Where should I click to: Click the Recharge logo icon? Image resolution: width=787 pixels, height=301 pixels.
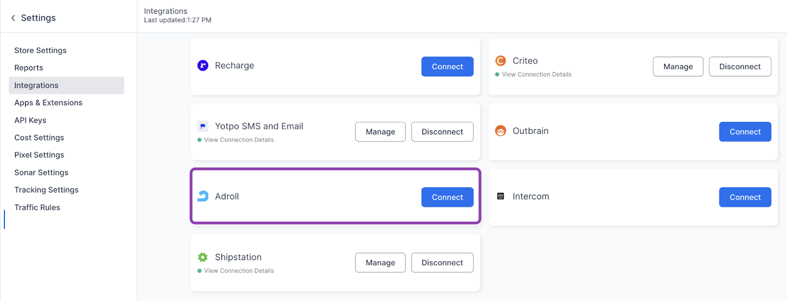(x=203, y=65)
